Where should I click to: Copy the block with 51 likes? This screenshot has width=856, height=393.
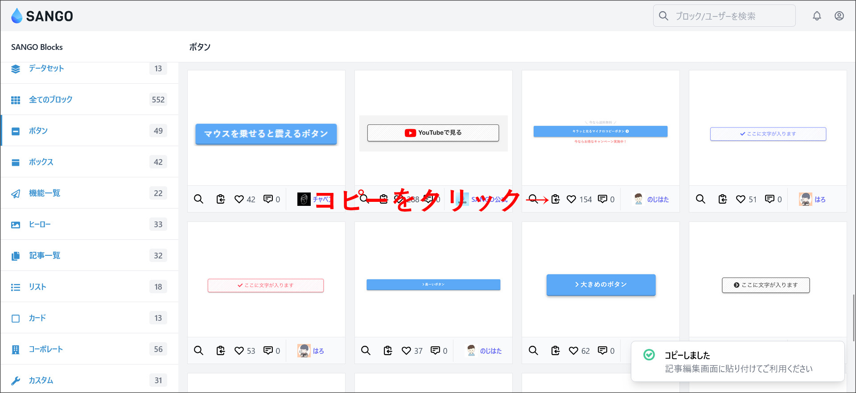click(x=723, y=199)
